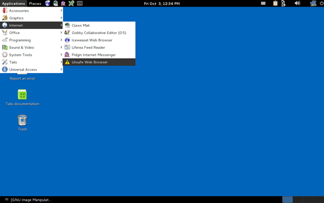324x203 pixels.
Task: Click the Iceweasel Web Browser icon in menu
Action: [67, 40]
